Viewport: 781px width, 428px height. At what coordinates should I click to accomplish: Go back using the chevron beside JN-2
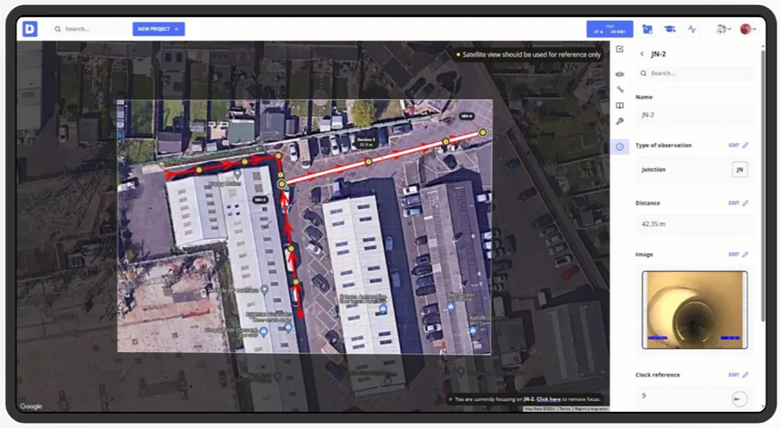pyautogui.click(x=642, y=54)
